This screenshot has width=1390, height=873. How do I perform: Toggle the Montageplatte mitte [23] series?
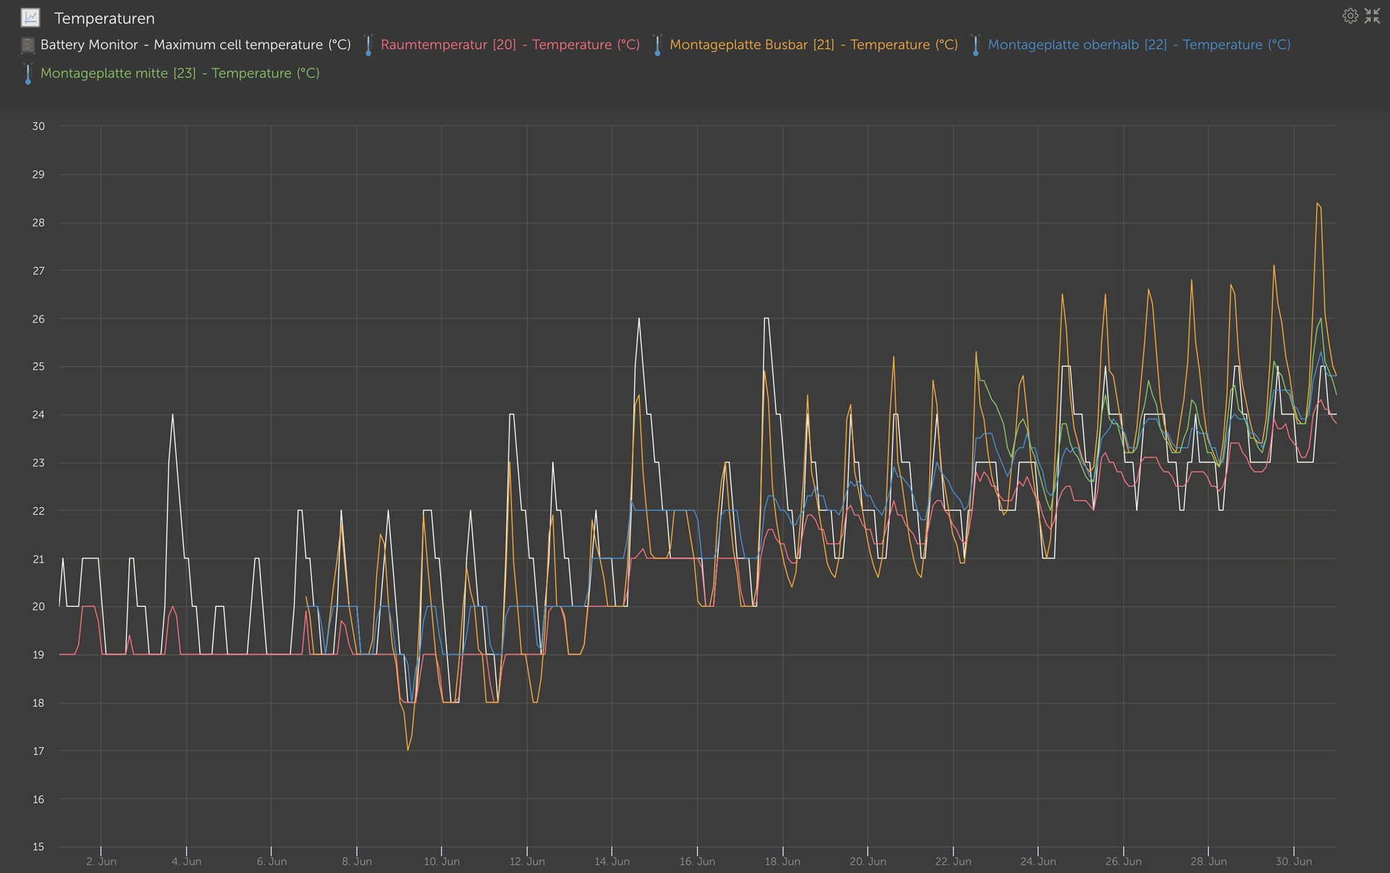click(180, 73)
